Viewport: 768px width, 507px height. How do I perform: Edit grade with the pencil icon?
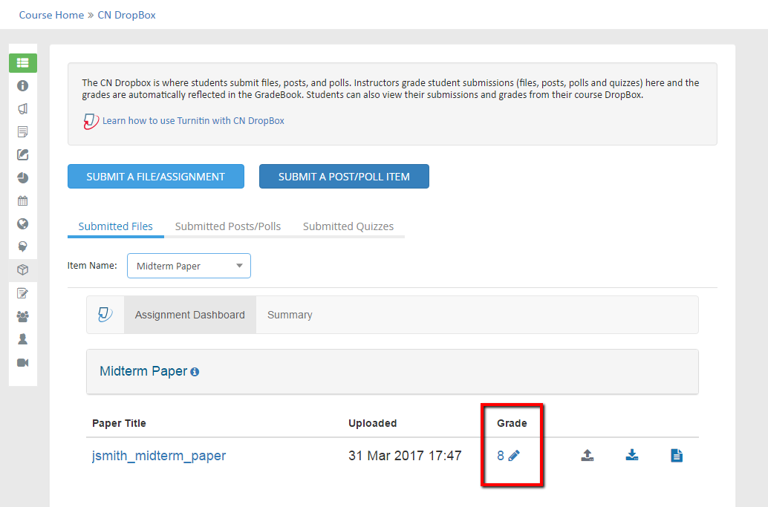coord(514,456)
